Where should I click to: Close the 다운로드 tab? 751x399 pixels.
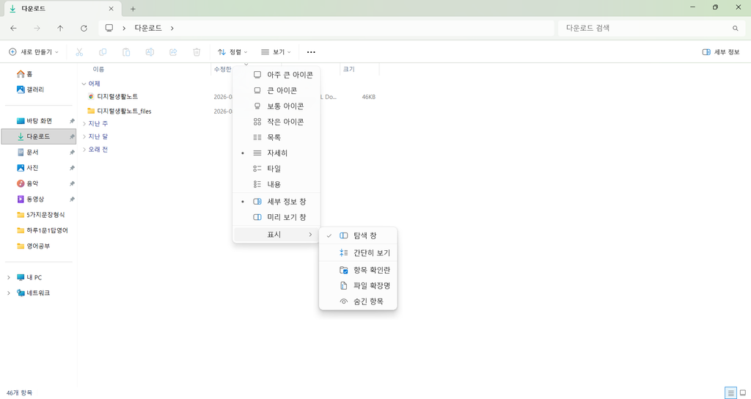111,9
